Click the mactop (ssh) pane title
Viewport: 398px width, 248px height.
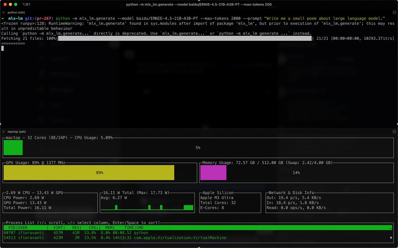16,132
